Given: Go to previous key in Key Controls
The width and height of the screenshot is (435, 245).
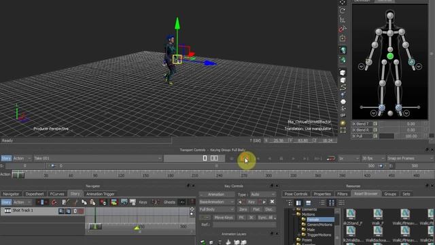Looking at the screenshot, I should [x=240, y=202].
